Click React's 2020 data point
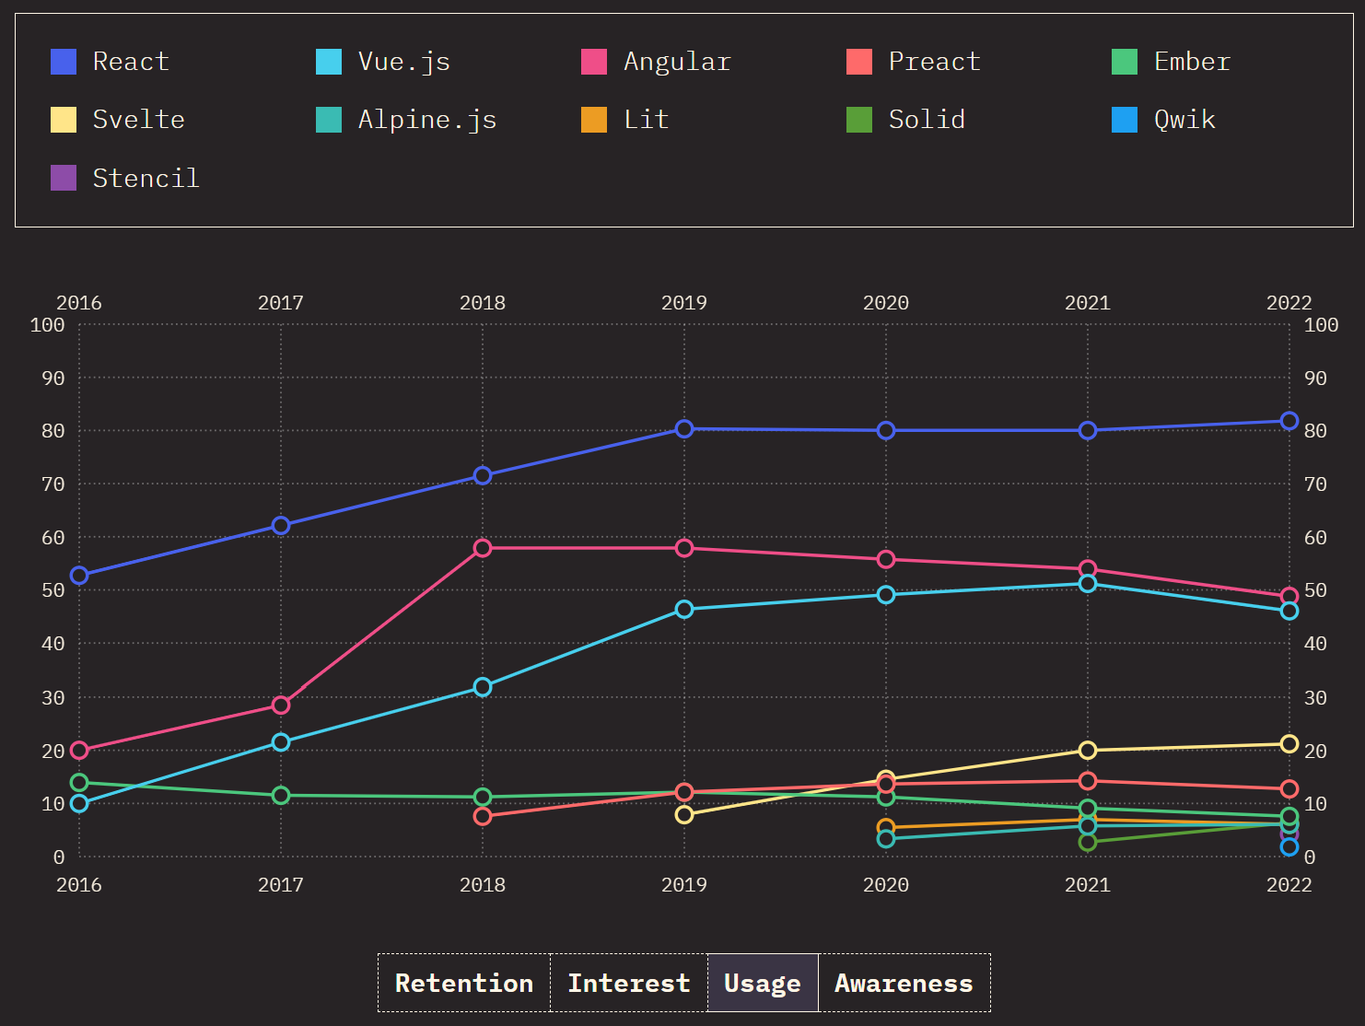Viewport: 1365px width, 1026px height. [x=886, y=431]
